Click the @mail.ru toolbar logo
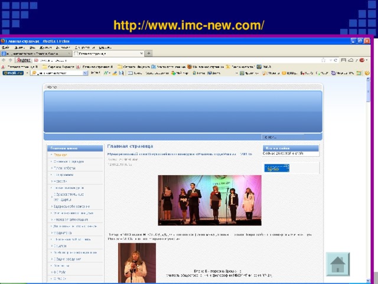378x284 pixels. coord(13,73)
